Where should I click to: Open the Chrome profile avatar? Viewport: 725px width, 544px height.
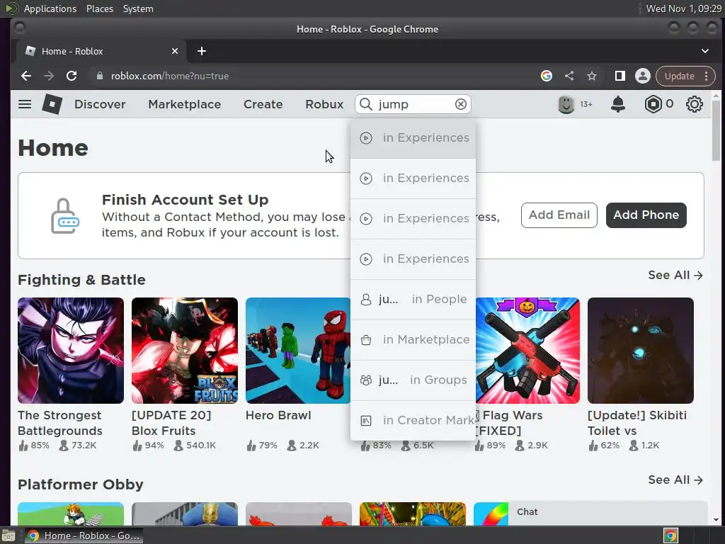click(x=642, y=76)
